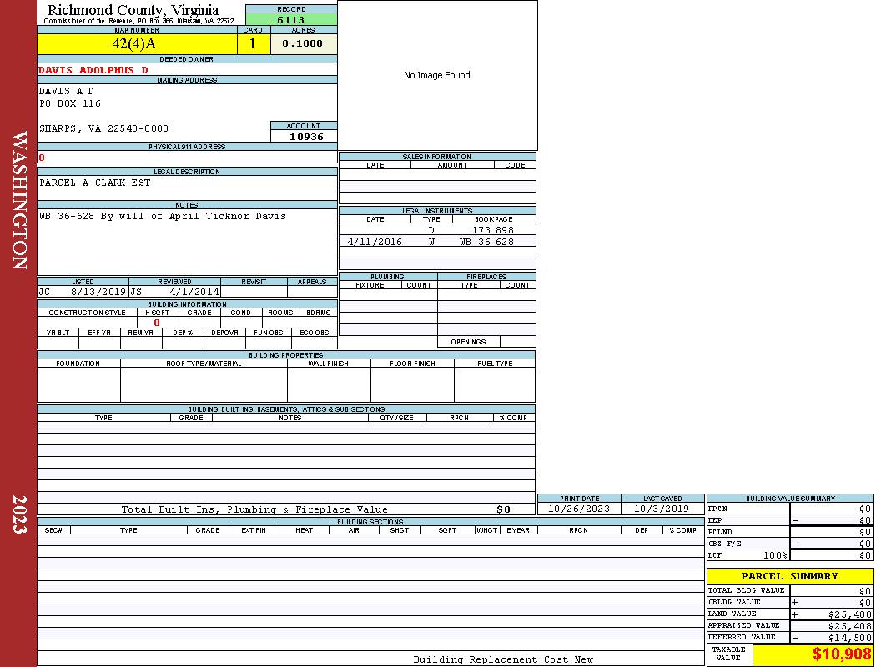Click the record number 6113
Viewport: 876px width, 667px height.
[x=291, y=19]
